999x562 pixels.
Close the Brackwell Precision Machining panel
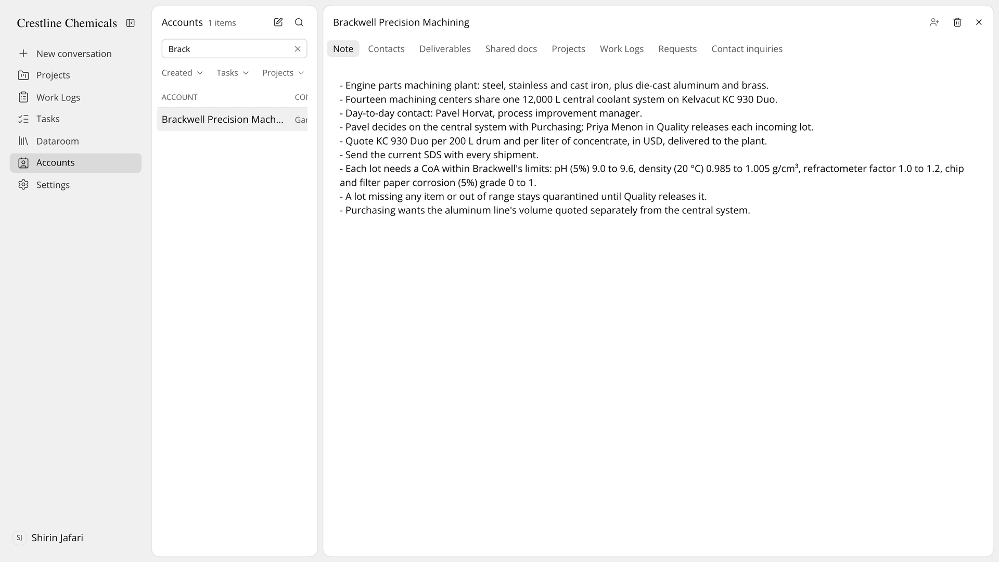pos(979,22)
